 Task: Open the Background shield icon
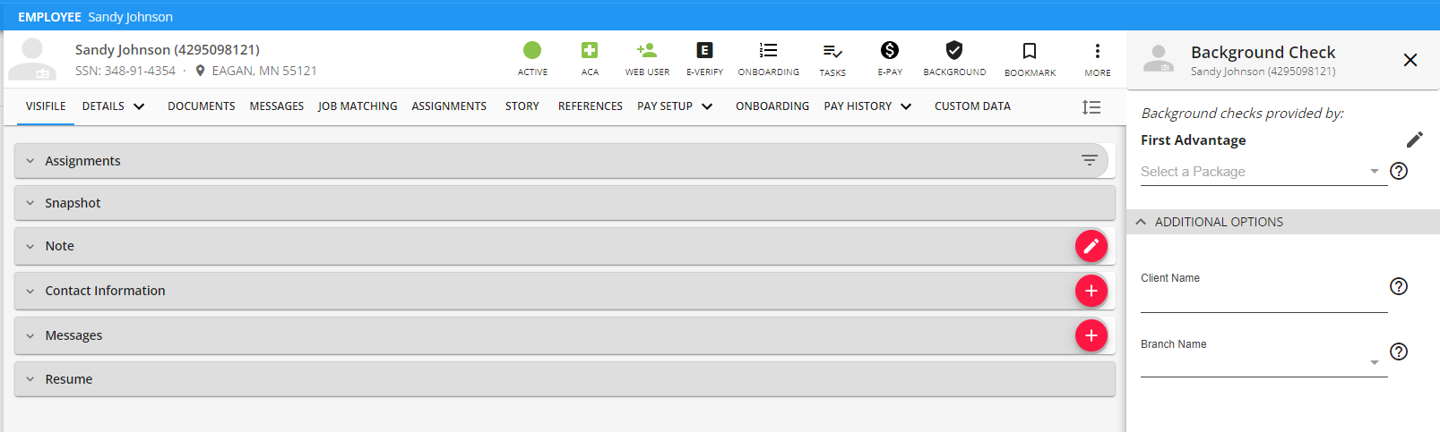tap(954, 51)
